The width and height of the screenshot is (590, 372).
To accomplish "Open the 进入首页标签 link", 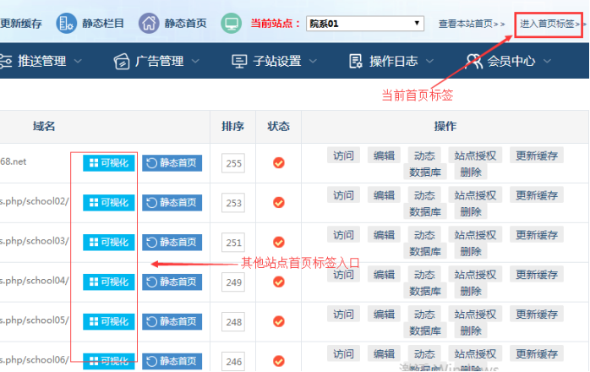I will [552, 24].
